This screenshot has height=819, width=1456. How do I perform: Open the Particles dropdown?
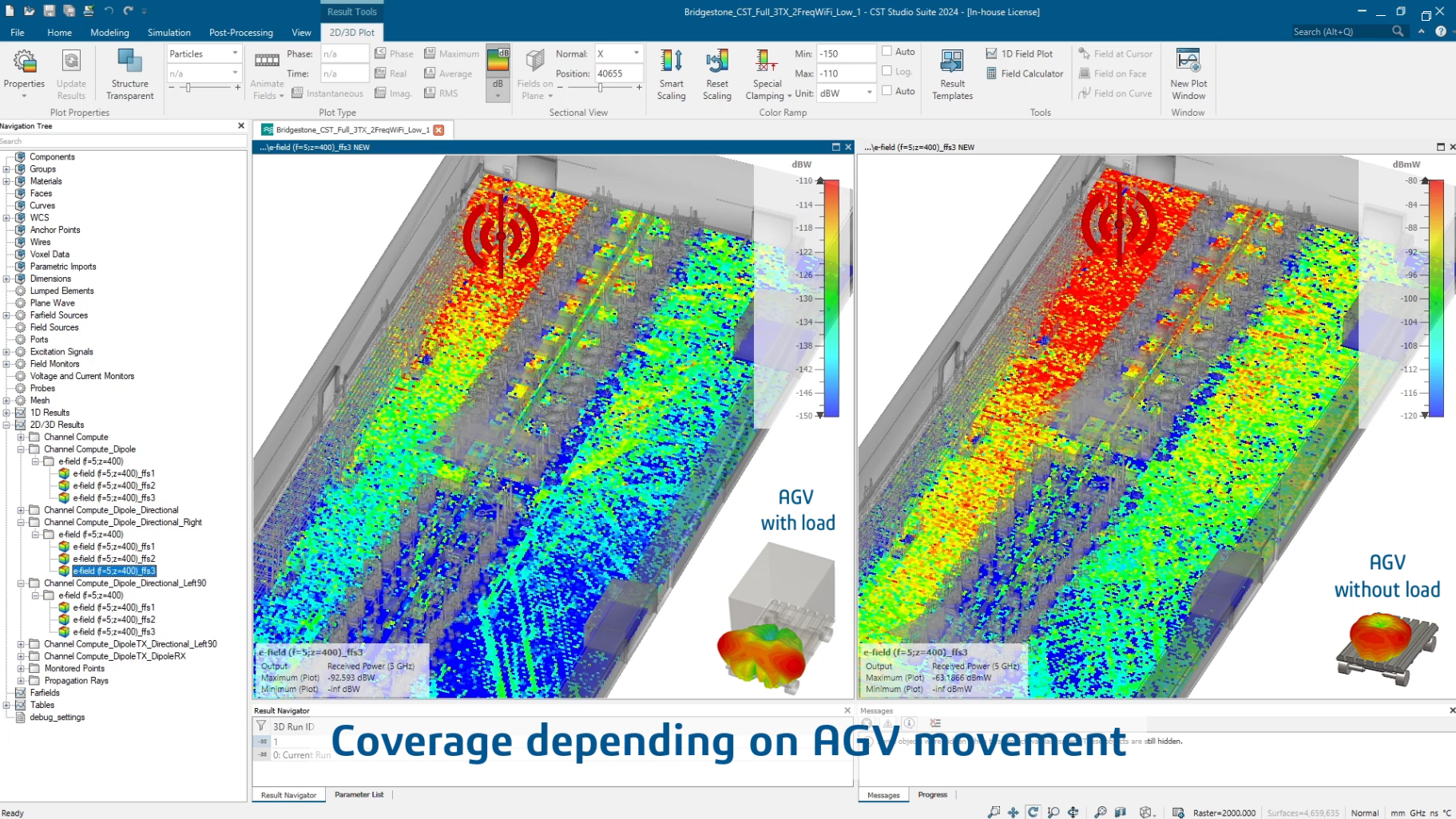204,53
